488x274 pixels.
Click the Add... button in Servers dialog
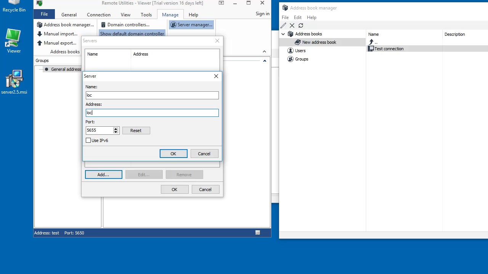point(103,175)
